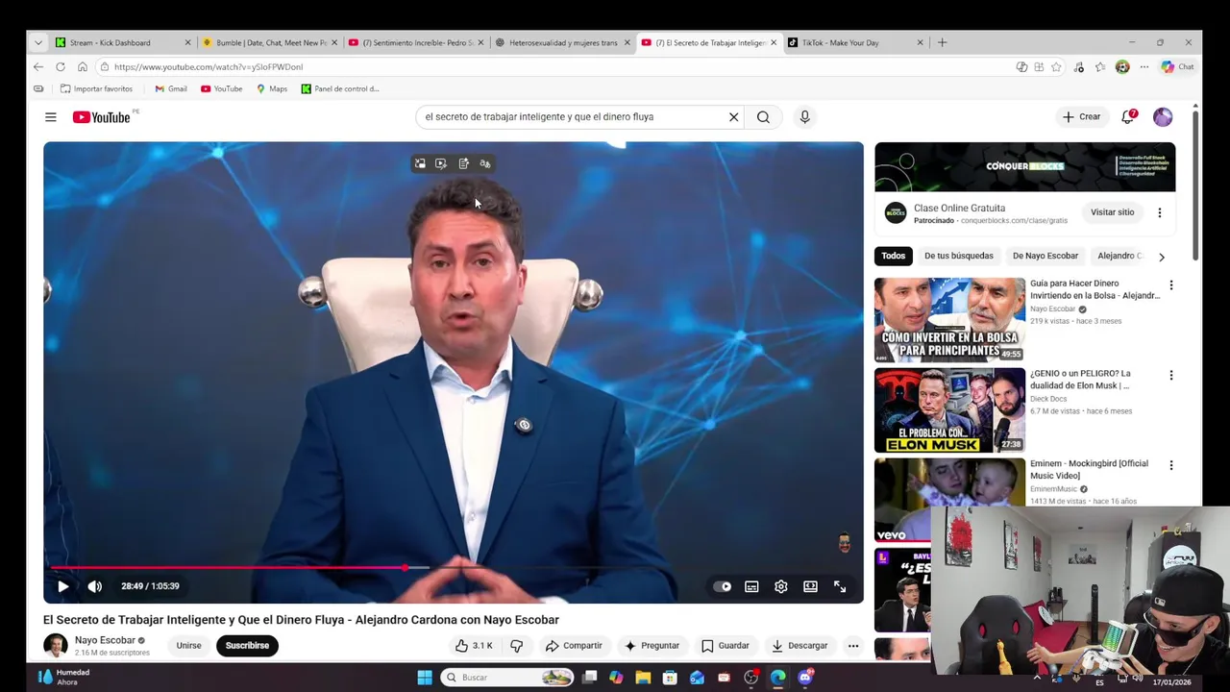1230x692 pixels.
Task: Run search with magnifier button
Action: (x=763, y=117)
